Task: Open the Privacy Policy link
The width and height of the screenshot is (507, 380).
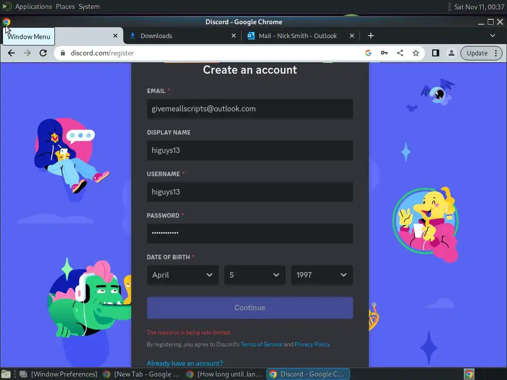Action: point(312,344)
